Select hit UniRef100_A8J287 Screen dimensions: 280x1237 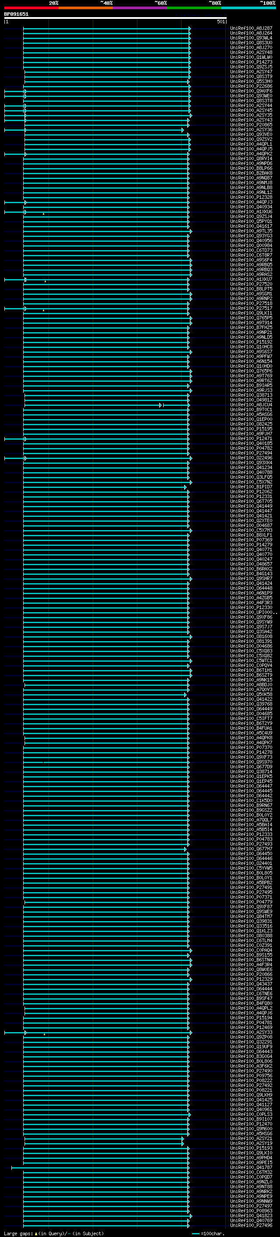(x=251, y=29)
